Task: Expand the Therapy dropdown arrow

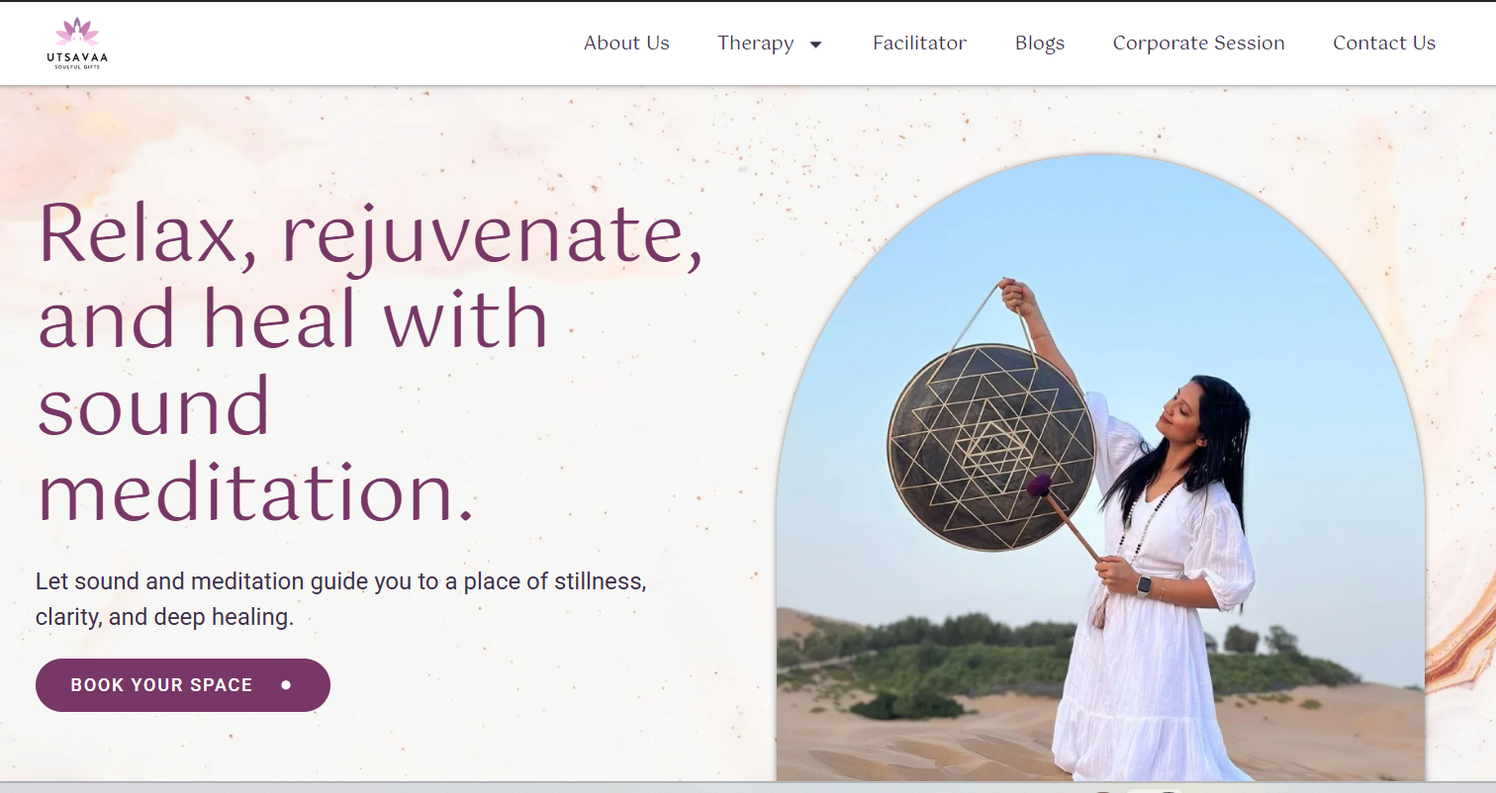Action: 816,44
